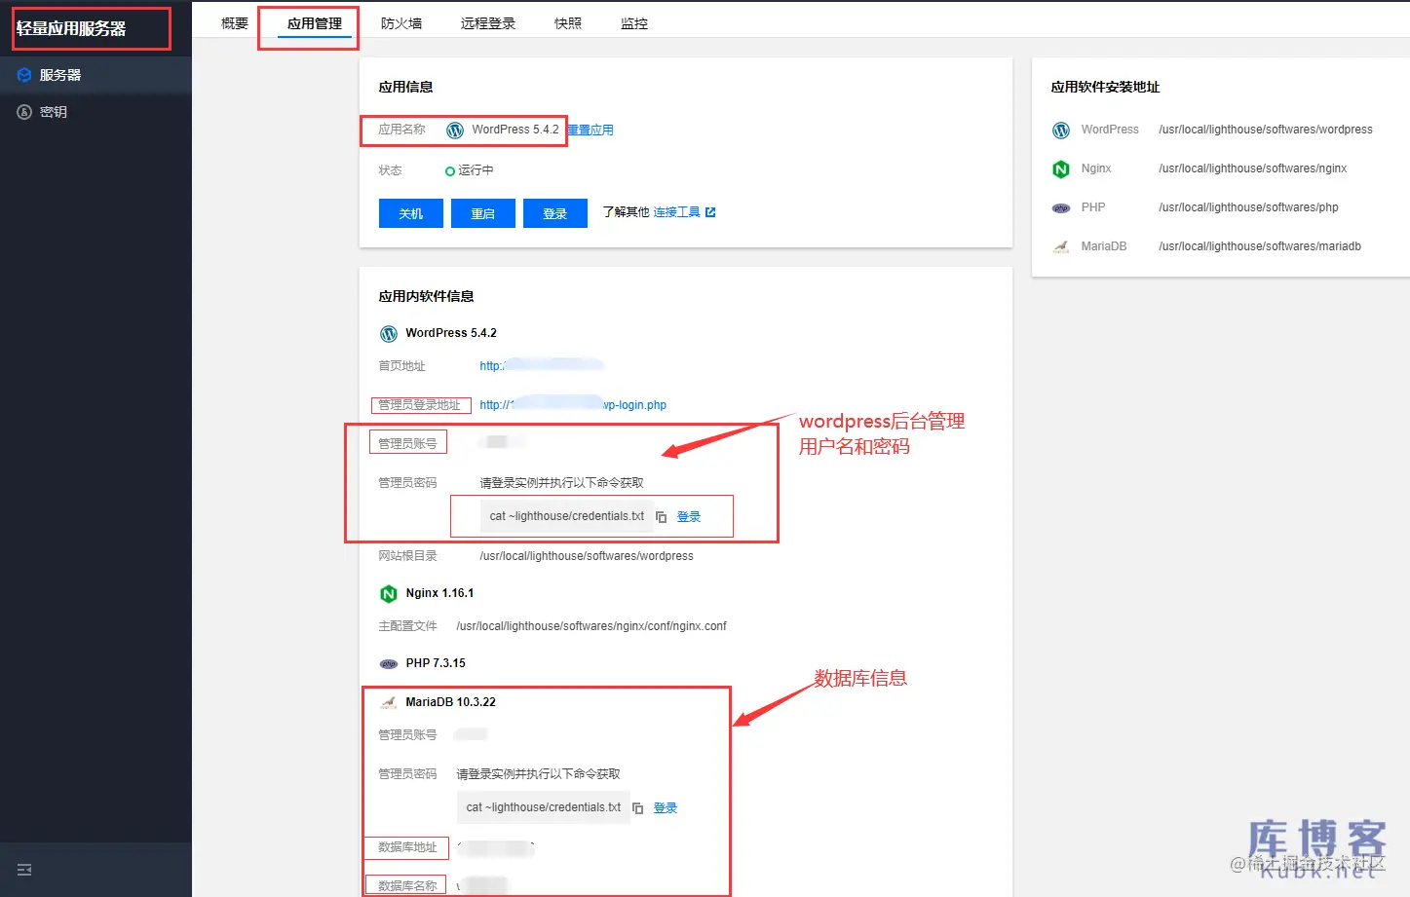Click WordPress icon in 应用内软件信息 section
This screenshot has width=1410, height=897.
[389, 333]
